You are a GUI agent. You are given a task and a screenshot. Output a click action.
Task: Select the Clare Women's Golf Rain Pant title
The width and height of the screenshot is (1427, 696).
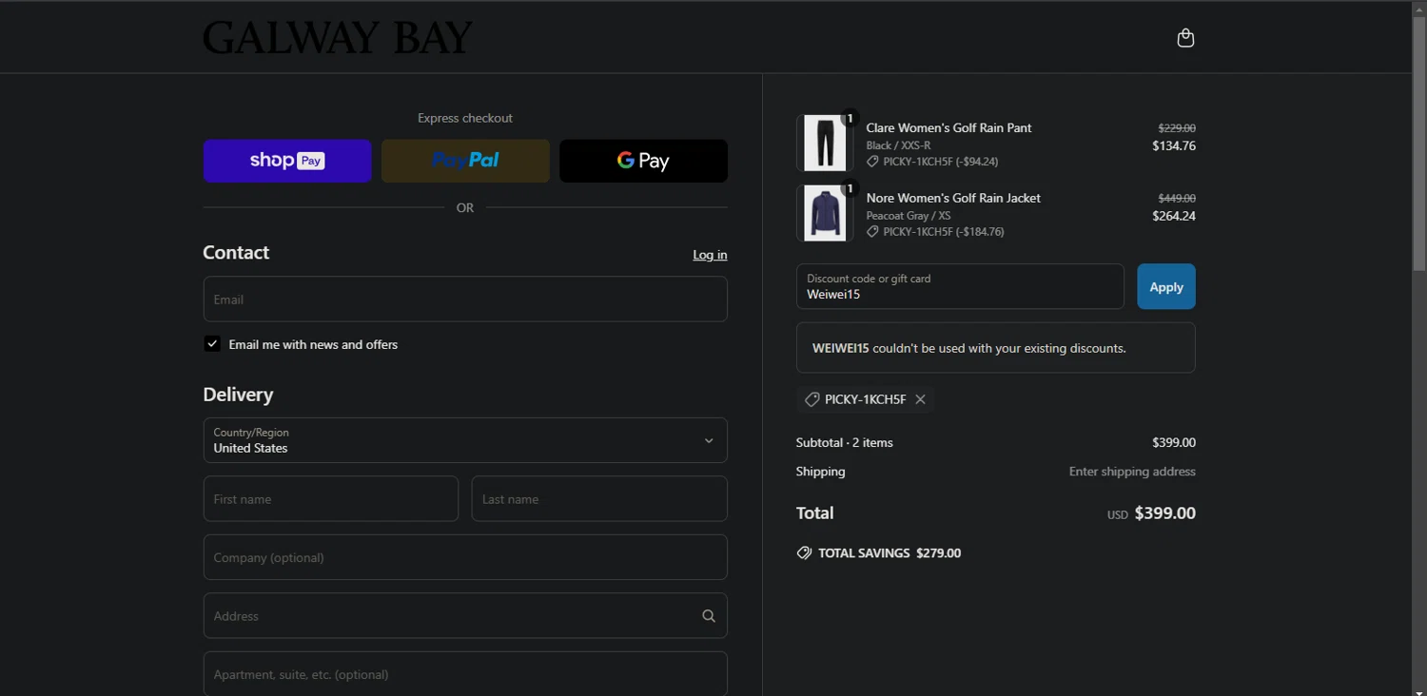[948, 127]
